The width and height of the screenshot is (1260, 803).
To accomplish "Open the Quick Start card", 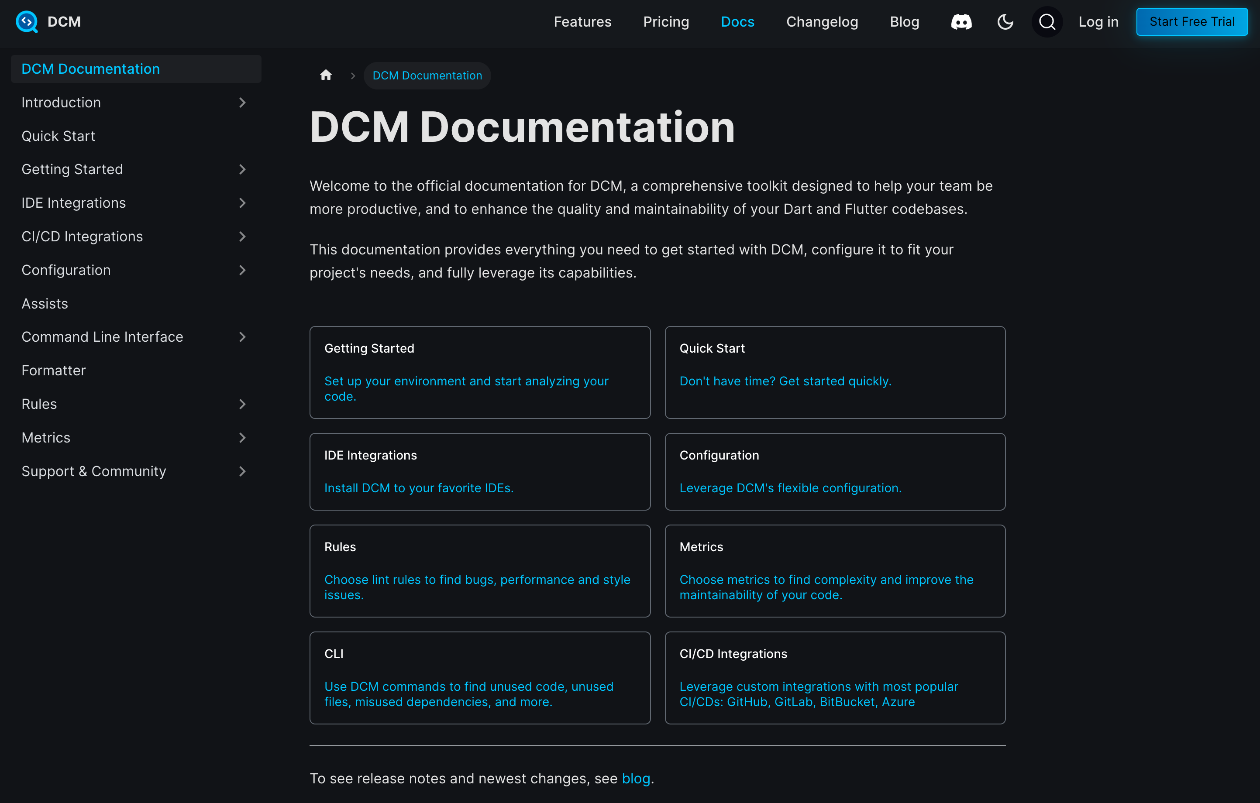I will 835,372.
